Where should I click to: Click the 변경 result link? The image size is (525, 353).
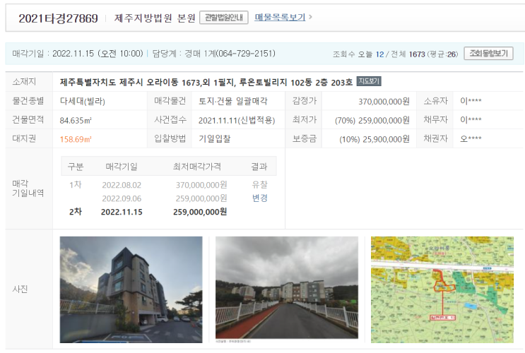[x=259, y=198]
